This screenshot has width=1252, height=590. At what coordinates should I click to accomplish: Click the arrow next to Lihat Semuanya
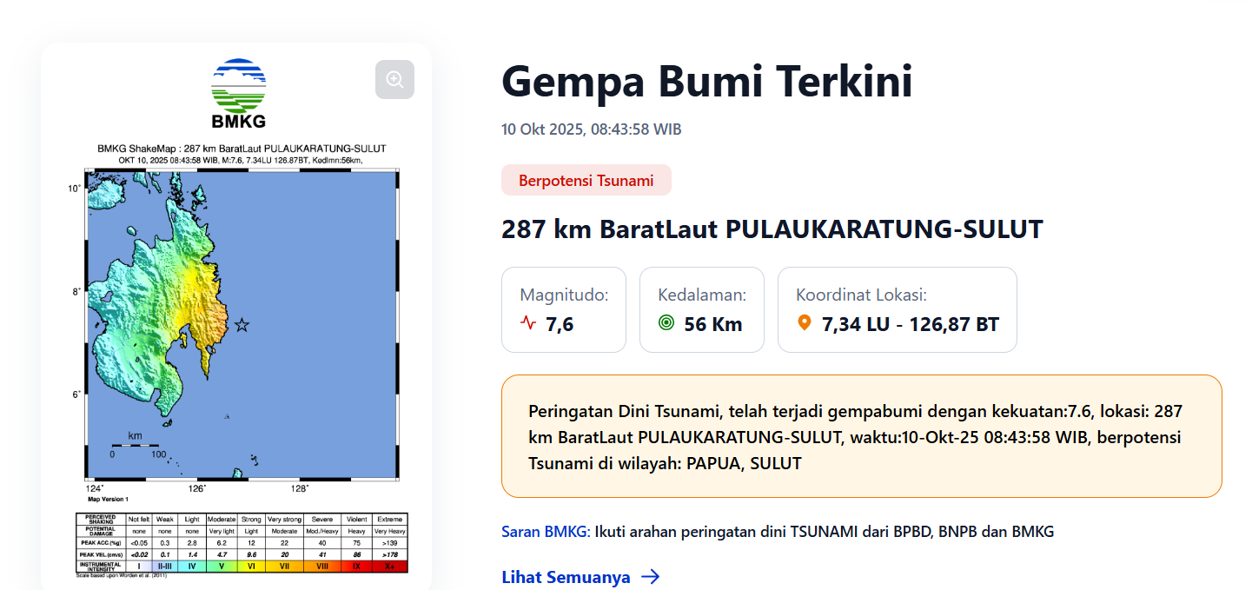(650, 577)
